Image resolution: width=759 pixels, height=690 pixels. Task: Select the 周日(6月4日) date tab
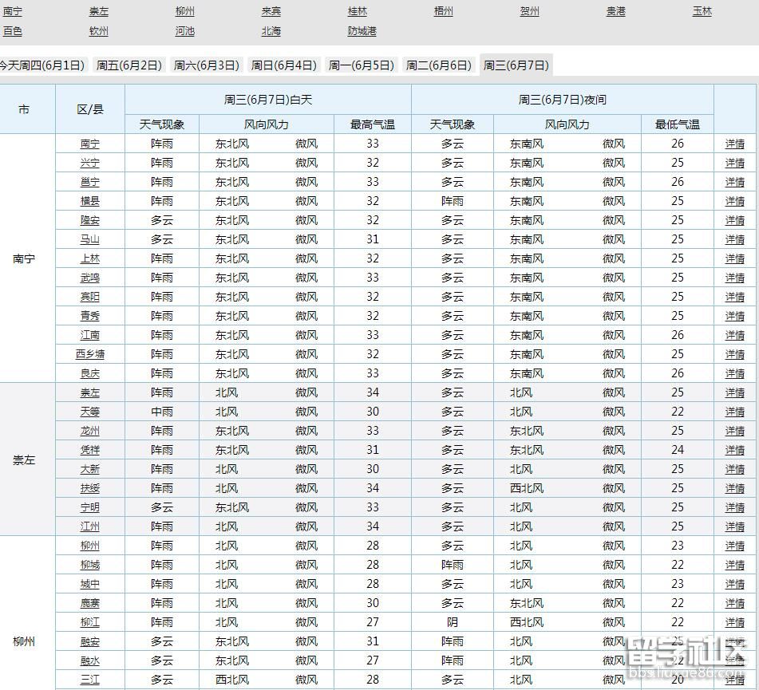[x=284, y=66]
